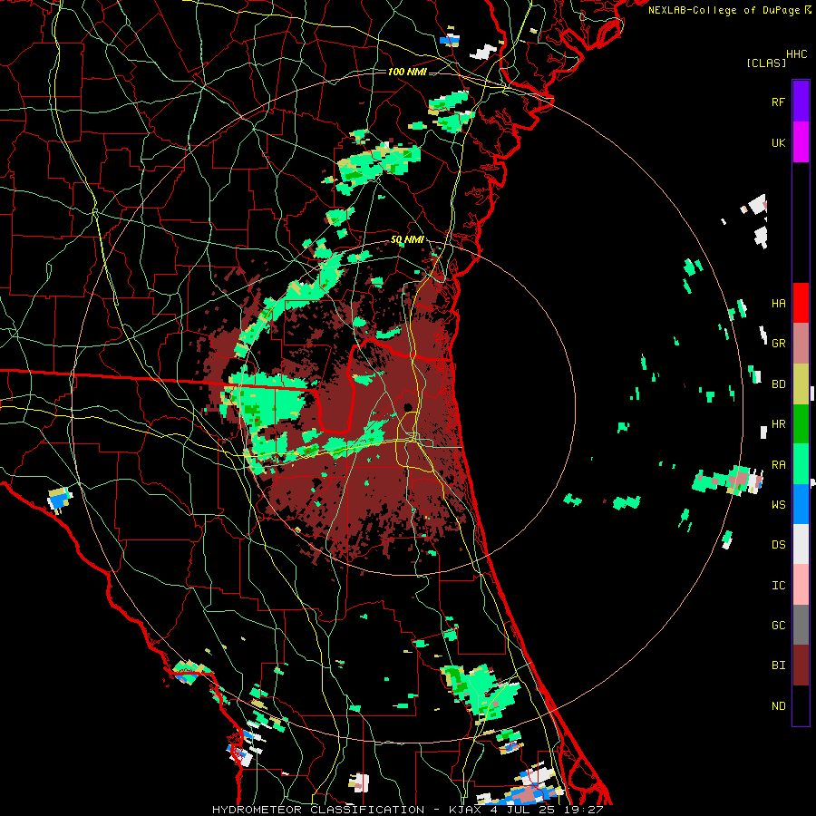Screen dimensions: 816x816
Task: Click the "UK" legend label
Action: point(778,143)
